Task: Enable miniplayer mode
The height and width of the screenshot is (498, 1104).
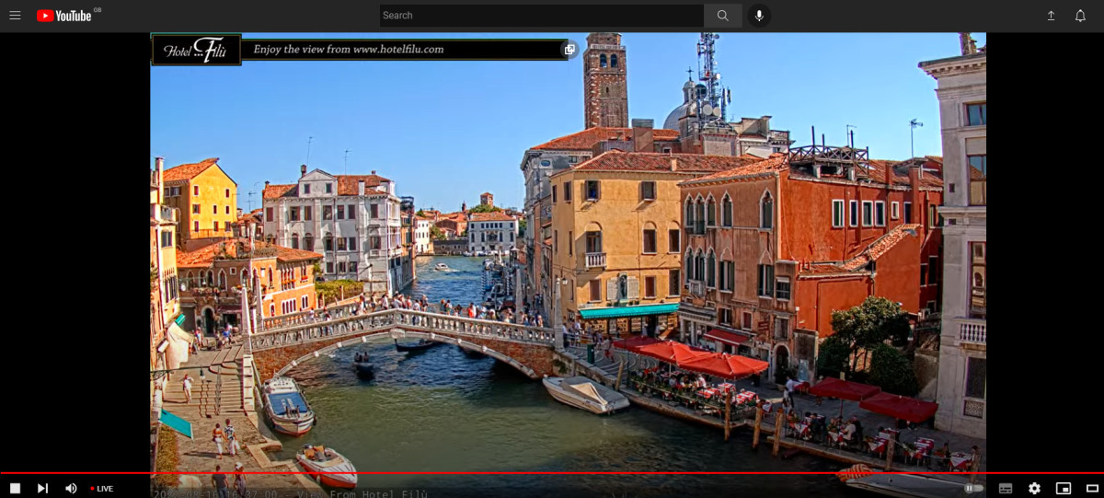Action: click(1064, 488)
